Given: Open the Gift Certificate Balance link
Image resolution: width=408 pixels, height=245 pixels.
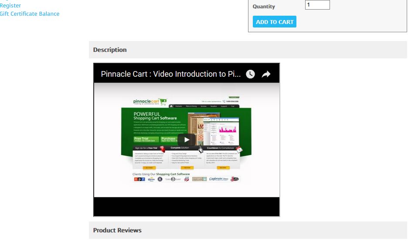Looking at the screenshot, I should pos(29,14).
